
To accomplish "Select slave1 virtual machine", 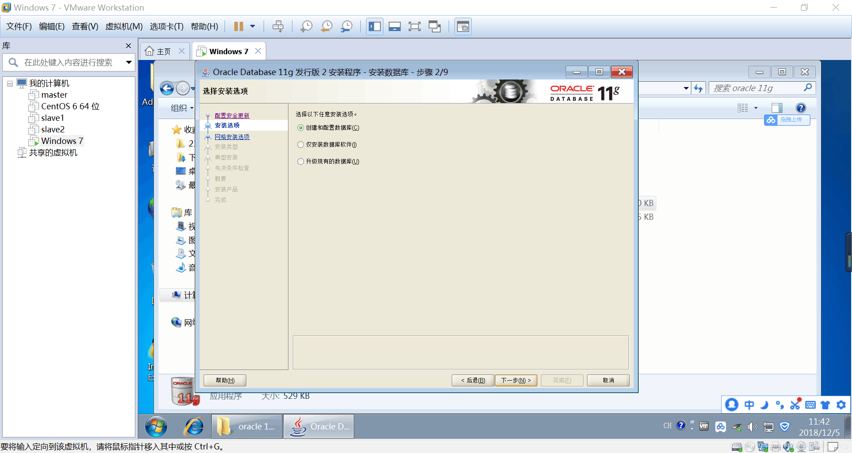I will click(x=52, y=118).
